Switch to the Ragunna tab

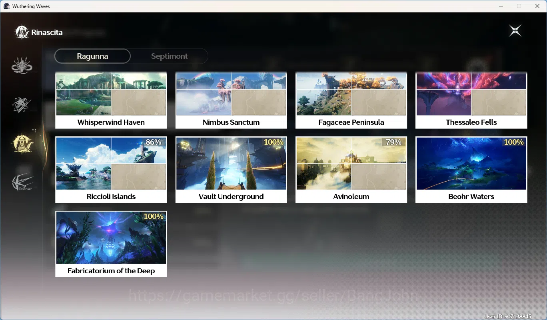92,56
